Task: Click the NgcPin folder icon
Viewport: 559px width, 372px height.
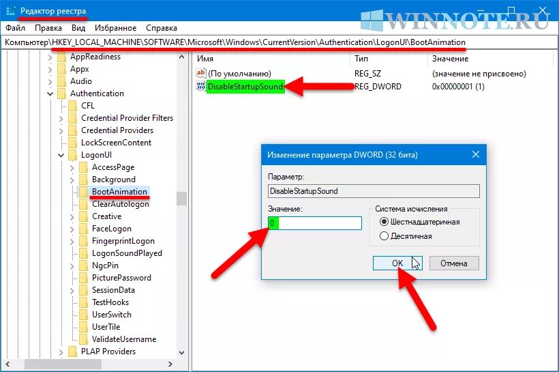Action: point(83,266)
